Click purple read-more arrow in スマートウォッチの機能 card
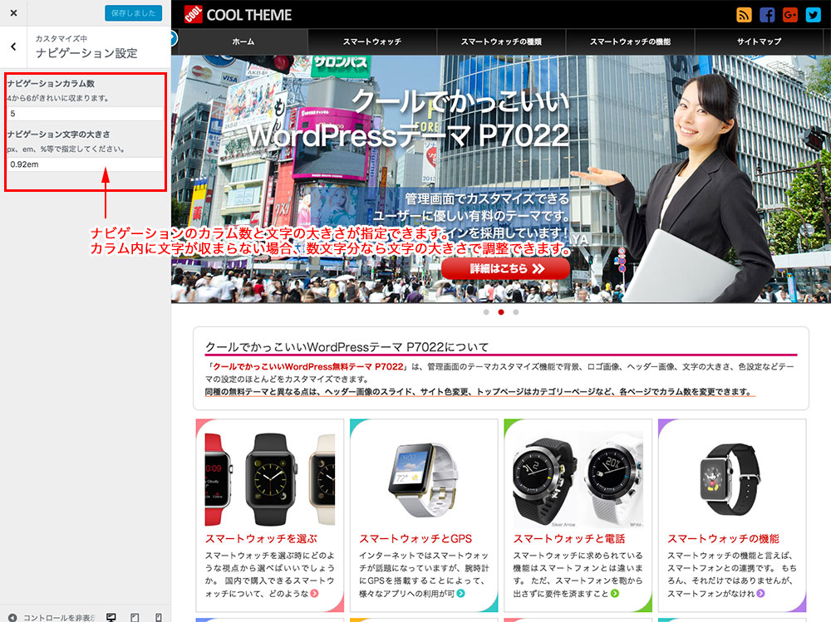 pyautogui.click(x=760, y=594)
